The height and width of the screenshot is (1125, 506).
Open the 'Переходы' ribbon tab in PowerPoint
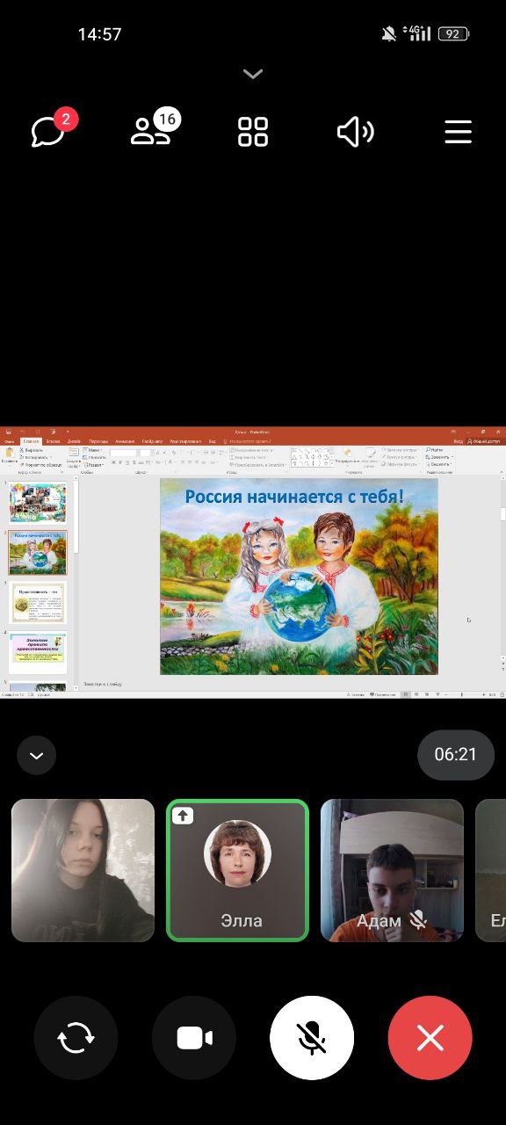pos(98,441)
